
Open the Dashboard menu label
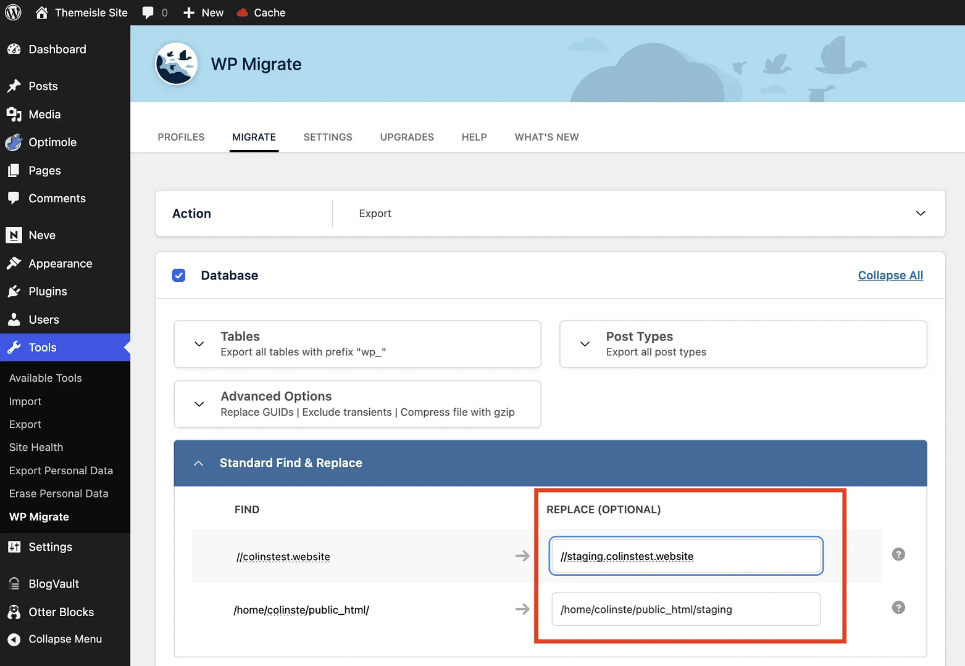click(x=57, y=49)
